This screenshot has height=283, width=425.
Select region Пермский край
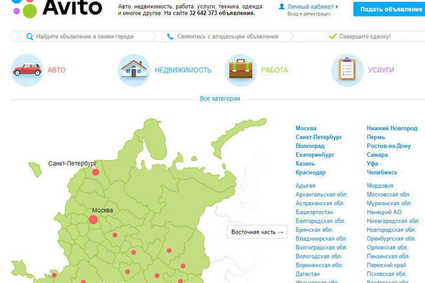pyautogui.click(x=387, y=265)
